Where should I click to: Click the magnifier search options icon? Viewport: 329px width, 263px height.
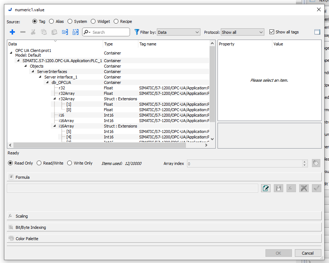tap(87, 32)
